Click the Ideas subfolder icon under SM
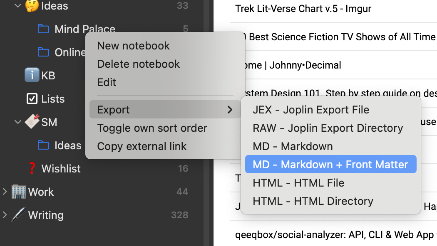 (x=43, y=145)
